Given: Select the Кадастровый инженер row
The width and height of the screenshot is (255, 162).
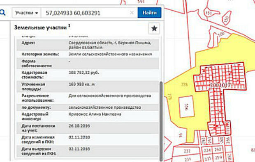Looking at the screenshot, I should (x=88, y=116).
